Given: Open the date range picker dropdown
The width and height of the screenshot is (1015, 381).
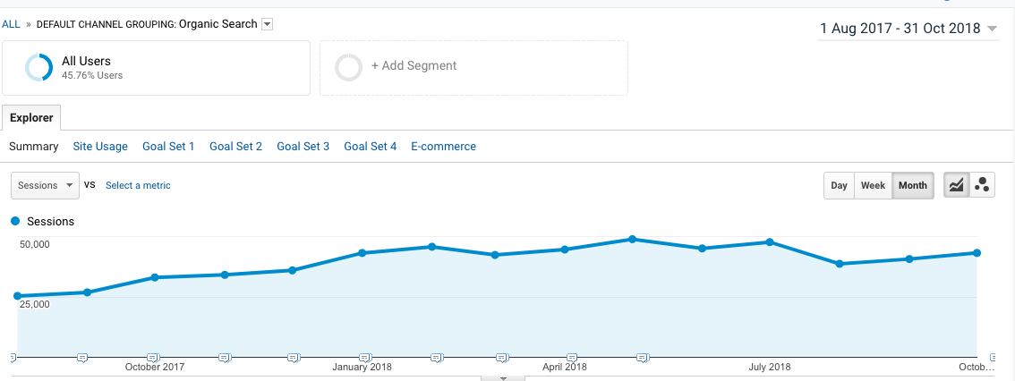Looking at the screenshot, I should 992,30.
